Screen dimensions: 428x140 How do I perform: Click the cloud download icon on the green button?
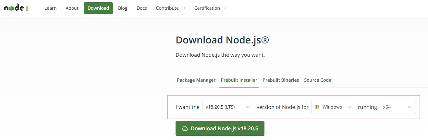tap(185, 129)
